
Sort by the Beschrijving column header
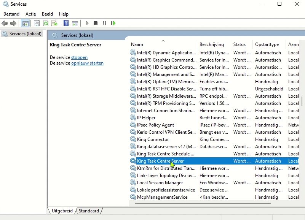click(x=214, y=44)
